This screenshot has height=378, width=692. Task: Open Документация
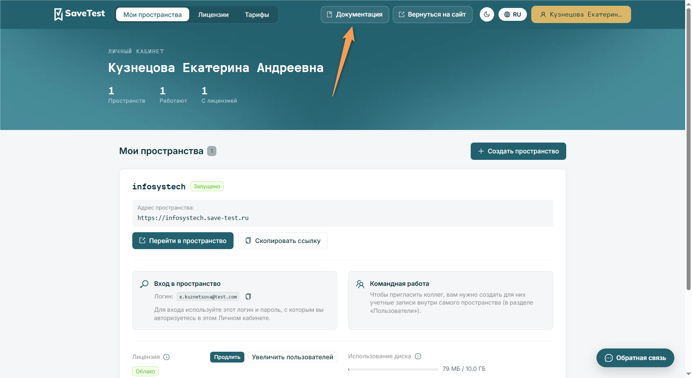pyautogui.click(x=355, y=14)
